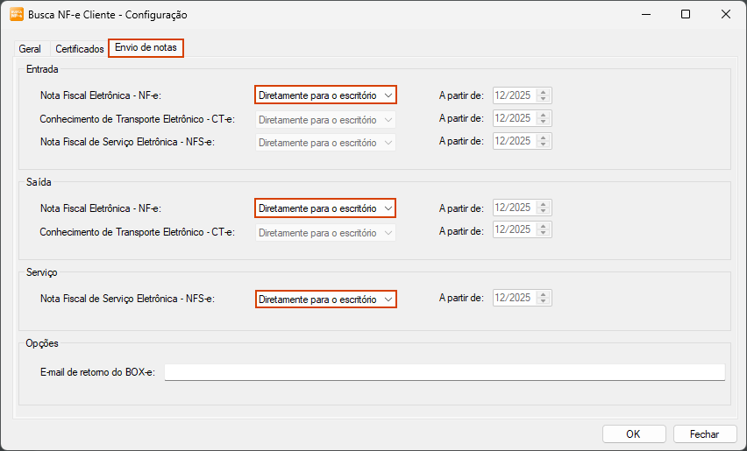
Task: Open the Certificados tab
Action: click(80, 49)
